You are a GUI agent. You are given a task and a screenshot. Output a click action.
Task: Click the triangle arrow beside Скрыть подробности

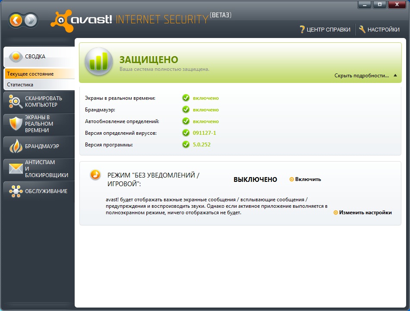pyautogui.click(x=395, y=76)
